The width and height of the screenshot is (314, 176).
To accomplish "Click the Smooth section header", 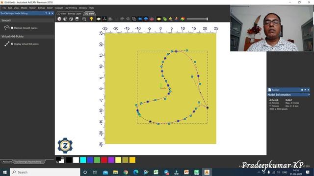I will coord(27,21).
